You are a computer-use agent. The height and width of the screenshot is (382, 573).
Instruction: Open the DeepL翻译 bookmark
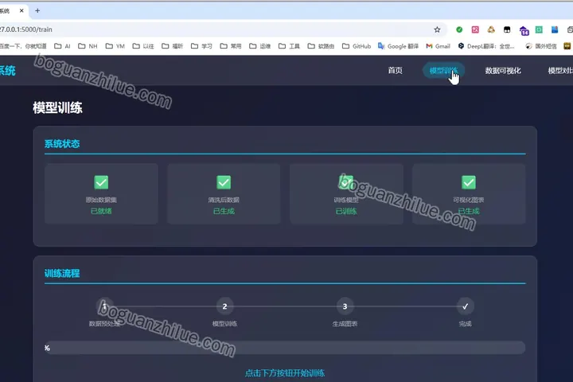tap(486, 46)
